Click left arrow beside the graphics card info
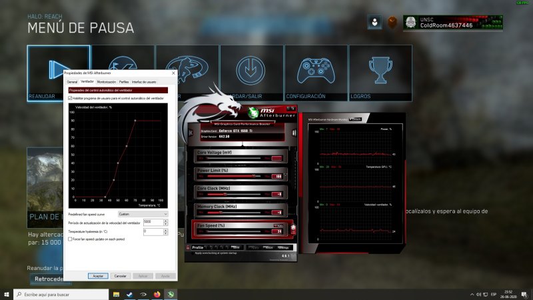The width and height of the screenshot is (533, 300). click(191, 132)
